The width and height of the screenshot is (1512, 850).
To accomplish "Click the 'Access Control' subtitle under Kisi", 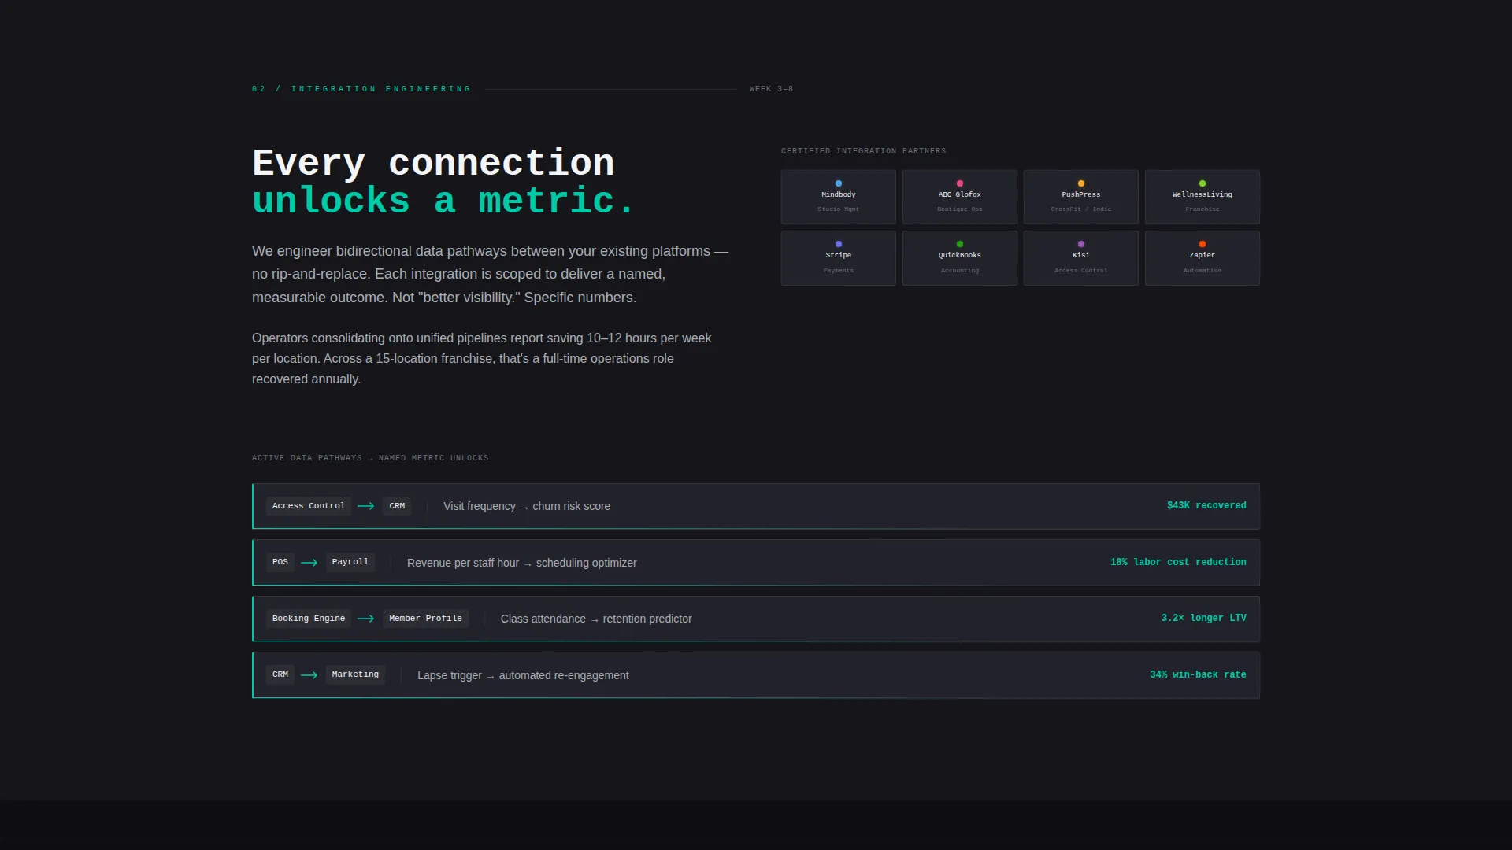I will 1080,271.
